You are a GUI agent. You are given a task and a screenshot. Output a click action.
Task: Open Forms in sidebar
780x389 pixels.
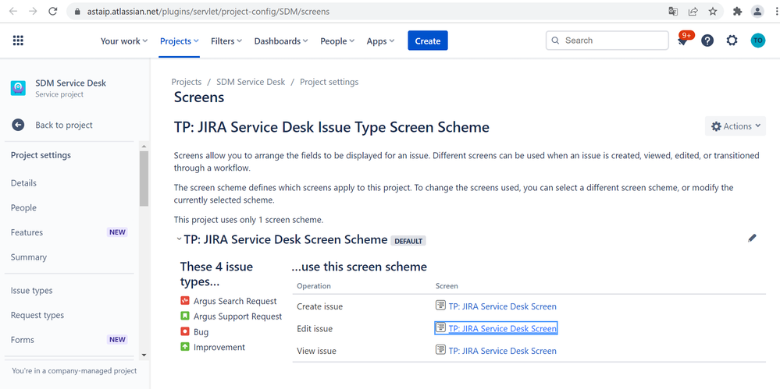pyautogui.click(x=23, y=341)
